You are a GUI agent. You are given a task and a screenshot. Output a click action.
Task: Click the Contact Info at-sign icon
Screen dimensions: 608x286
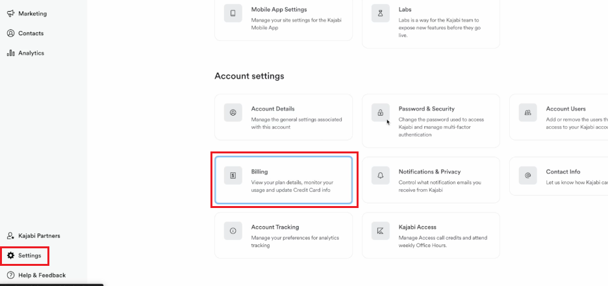(527, 175)
